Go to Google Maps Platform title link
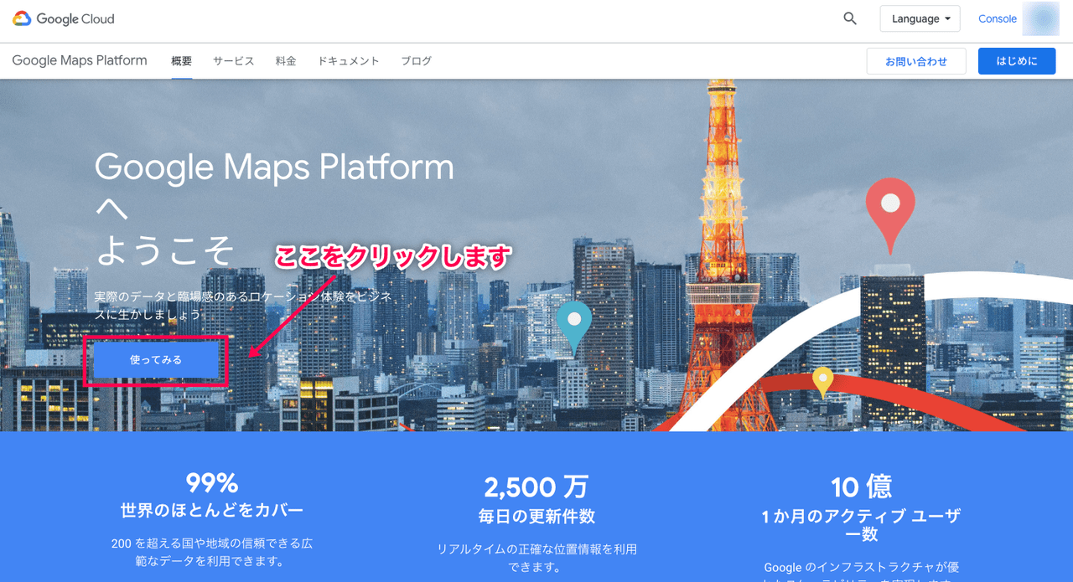The image size is (1073, 582). [80, 60]
